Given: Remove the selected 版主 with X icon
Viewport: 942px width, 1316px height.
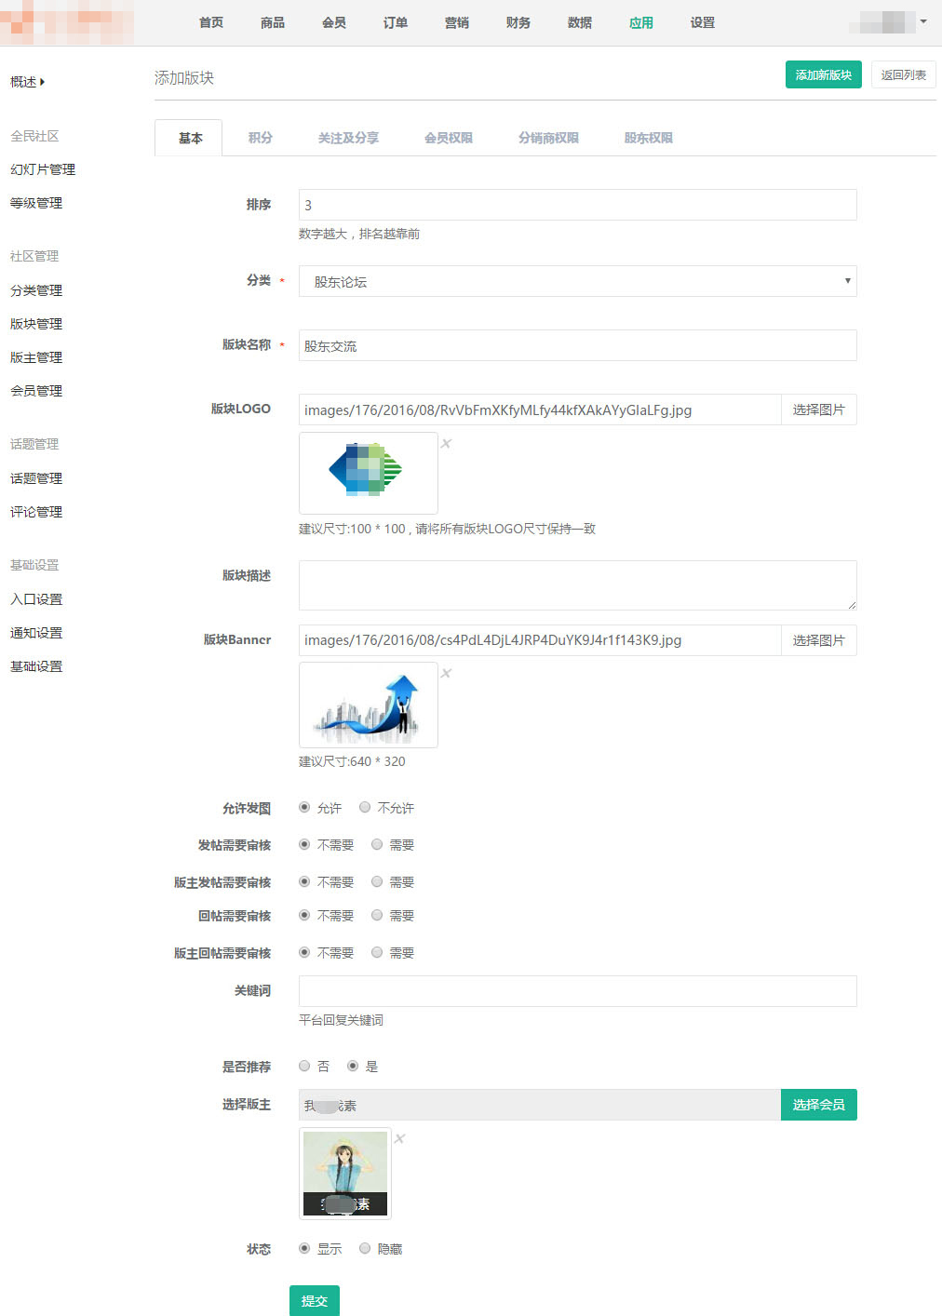Looking at the screenshot, I should click(x=399, y=1139).
